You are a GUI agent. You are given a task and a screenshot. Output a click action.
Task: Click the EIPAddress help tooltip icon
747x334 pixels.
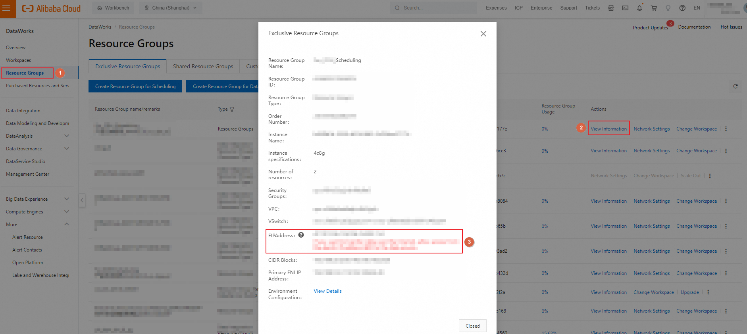[301, 235]
